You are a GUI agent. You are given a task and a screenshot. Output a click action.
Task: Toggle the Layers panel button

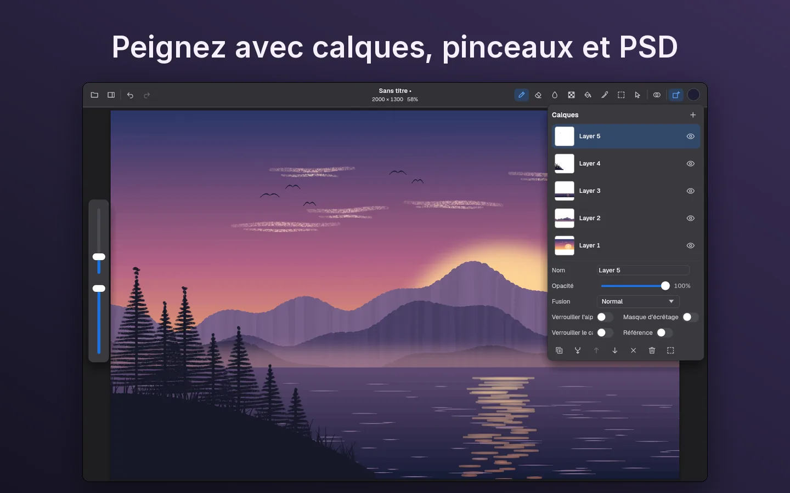pyautogui.click(x=676, y=95)
